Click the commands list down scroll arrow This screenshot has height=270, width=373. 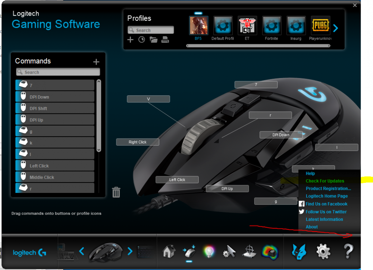click(x=99, y=150)
